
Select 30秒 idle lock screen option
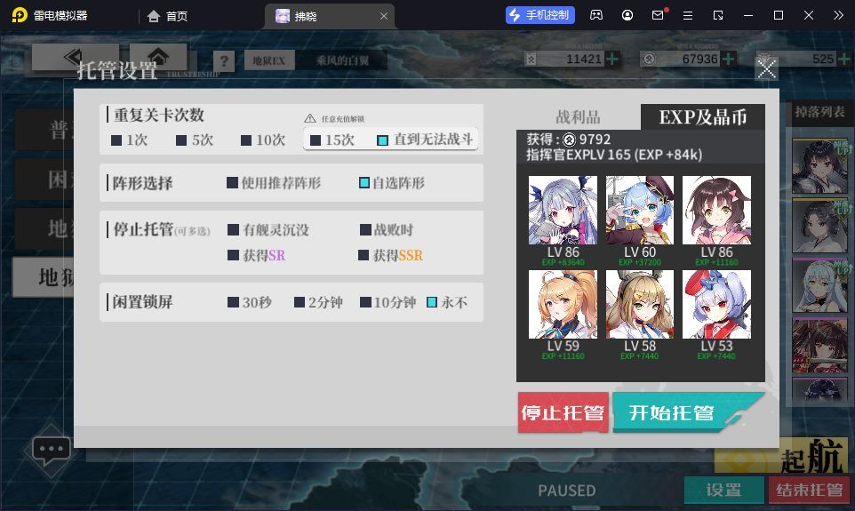click(x=234, y=302)
